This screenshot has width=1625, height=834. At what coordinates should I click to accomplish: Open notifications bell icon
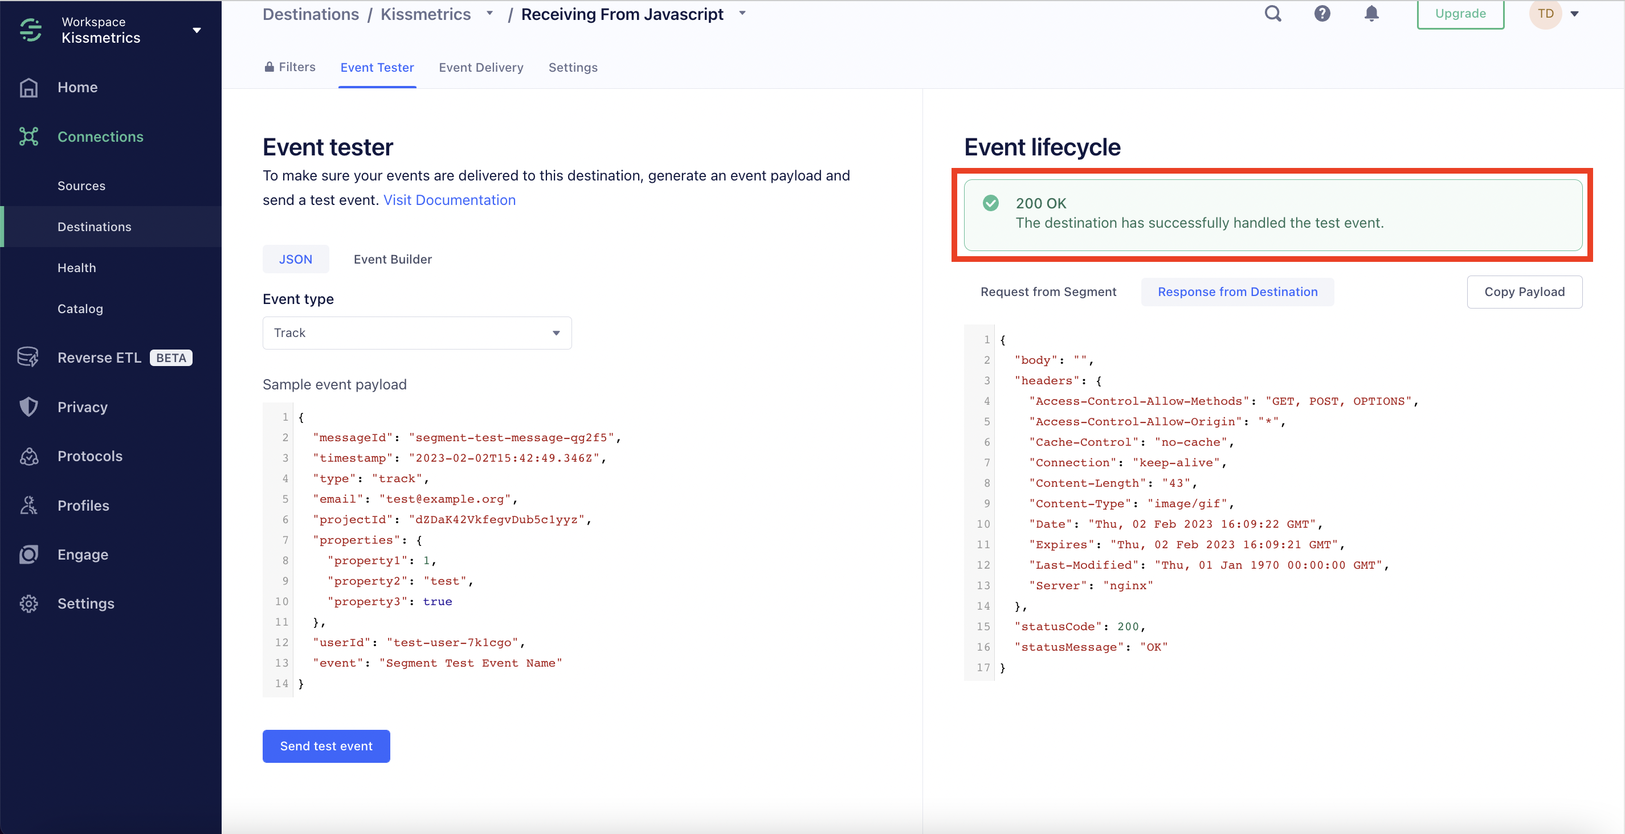(1371, 14)
